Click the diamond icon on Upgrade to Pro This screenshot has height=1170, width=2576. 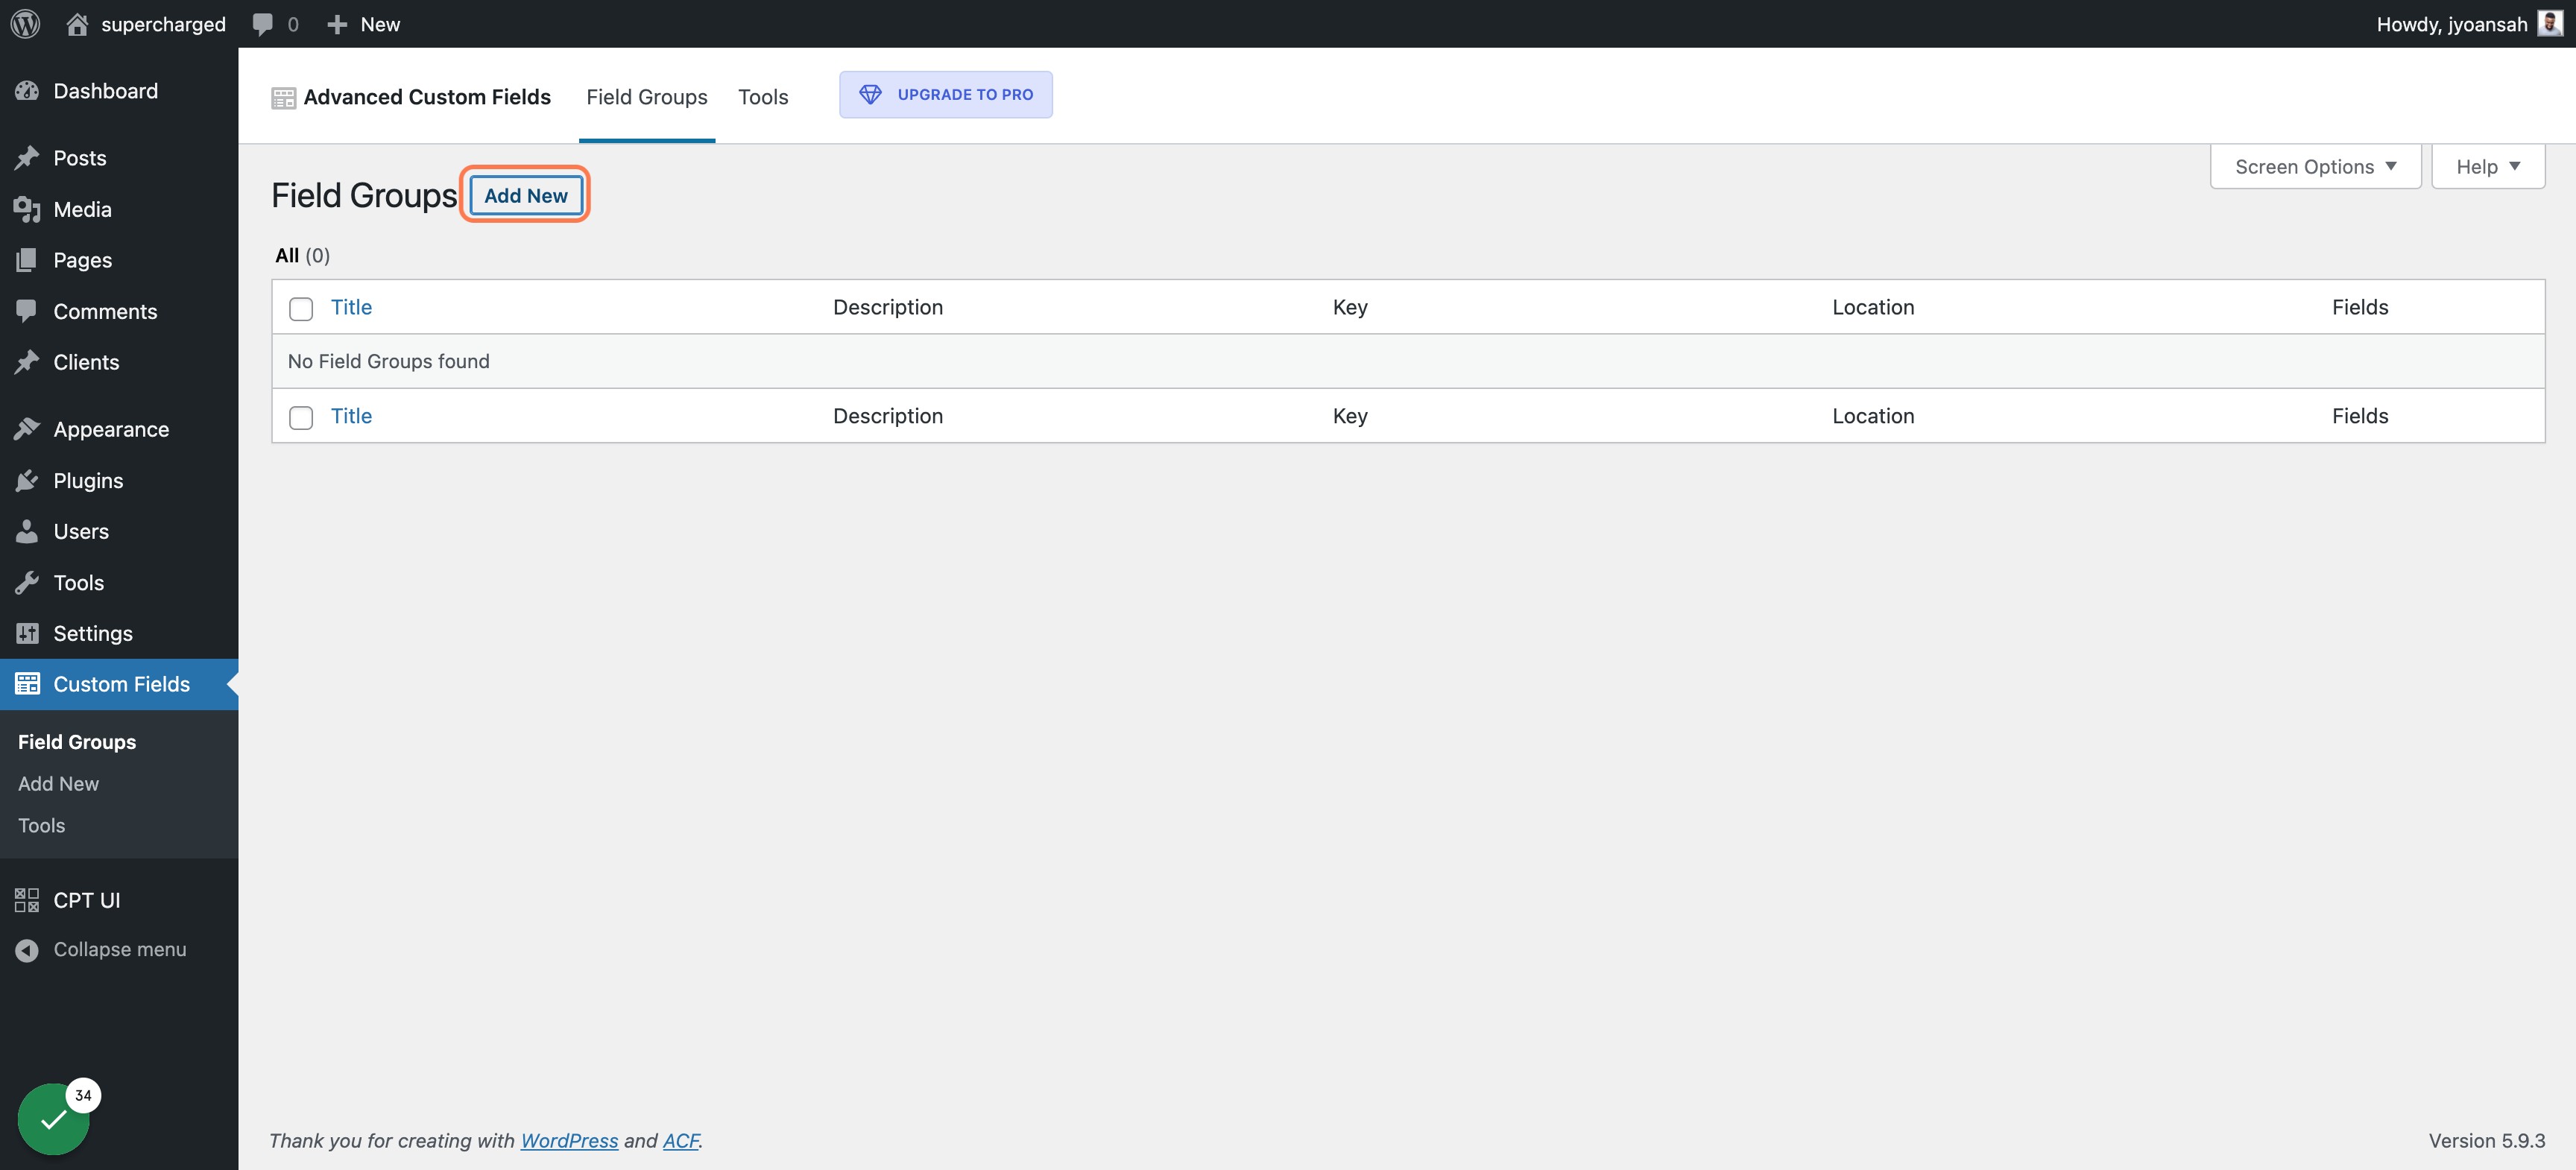pos(870,94)
